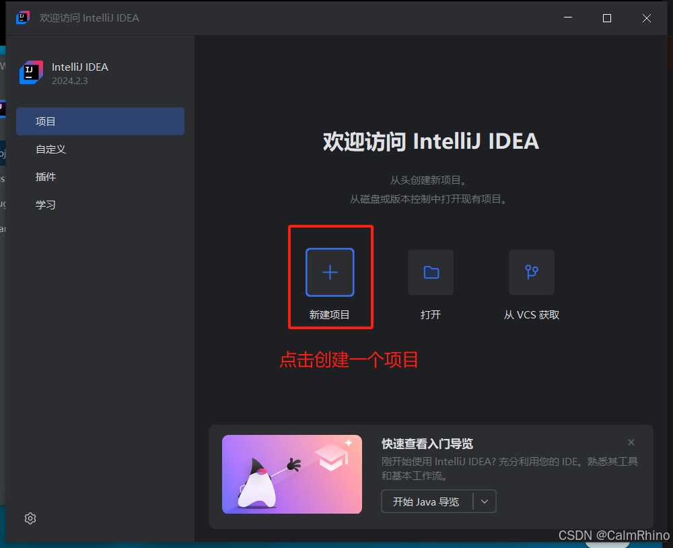This screenshot has height=548, width=673.
Task: Click the IntelliJ IDEA logo in sidebar
Action: 32,73
